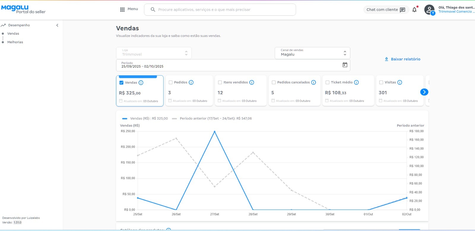Screen dimensions: 475x231
Task: Check the Pedidos cancelados checkbox
Action: coord(274,82)
